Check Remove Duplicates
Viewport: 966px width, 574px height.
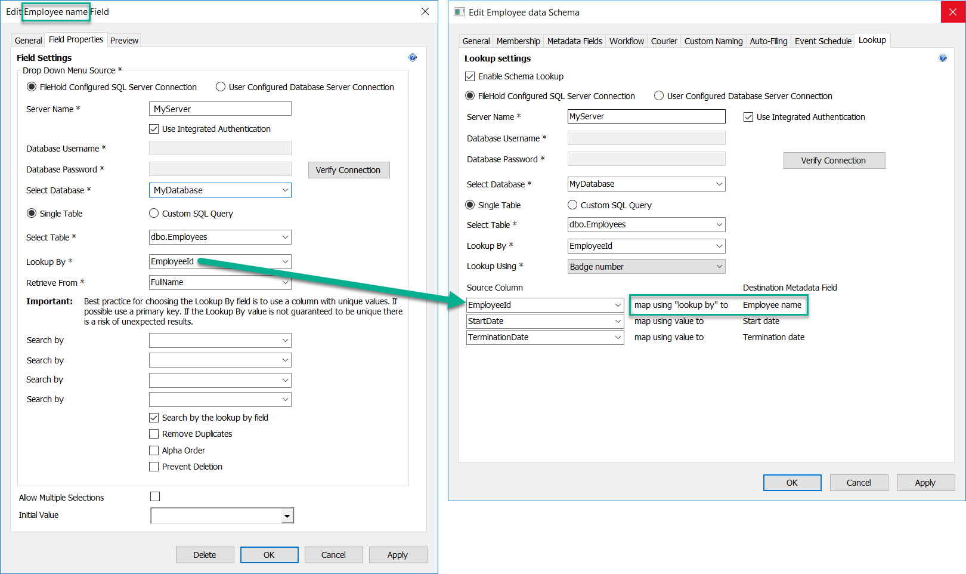154,434
